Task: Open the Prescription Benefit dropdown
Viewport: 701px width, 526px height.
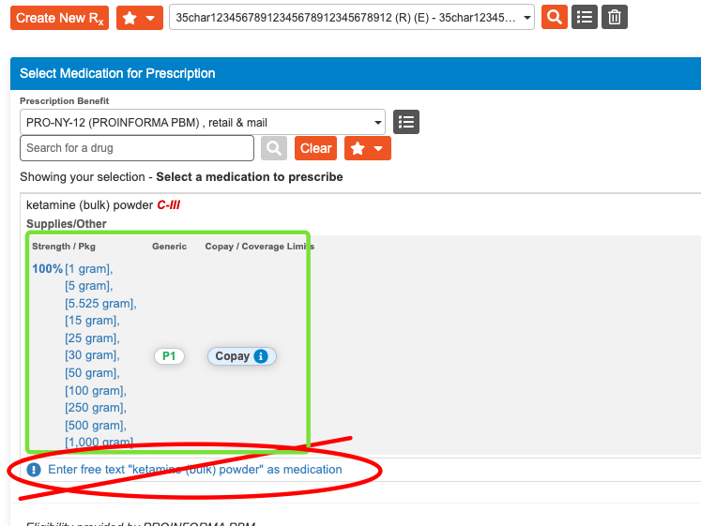Action: 203,122
